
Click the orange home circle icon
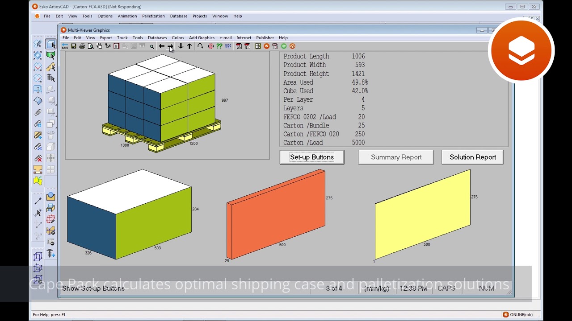292,46
